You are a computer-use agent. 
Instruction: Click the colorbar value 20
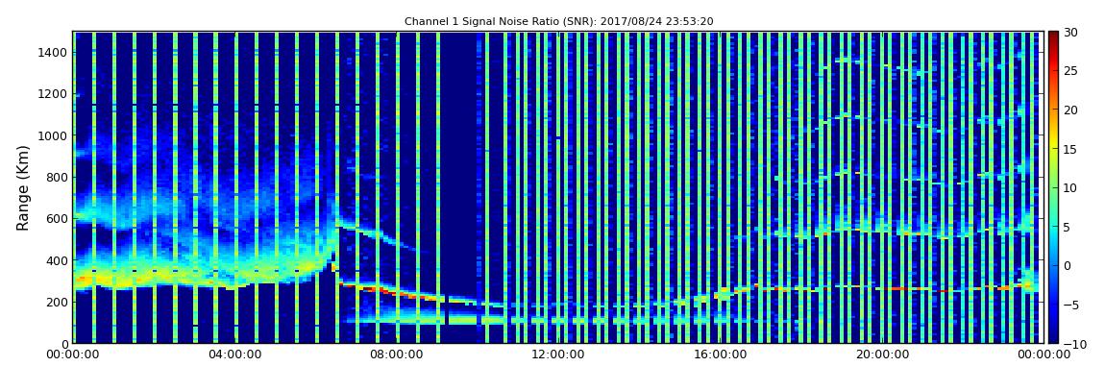1070,110
